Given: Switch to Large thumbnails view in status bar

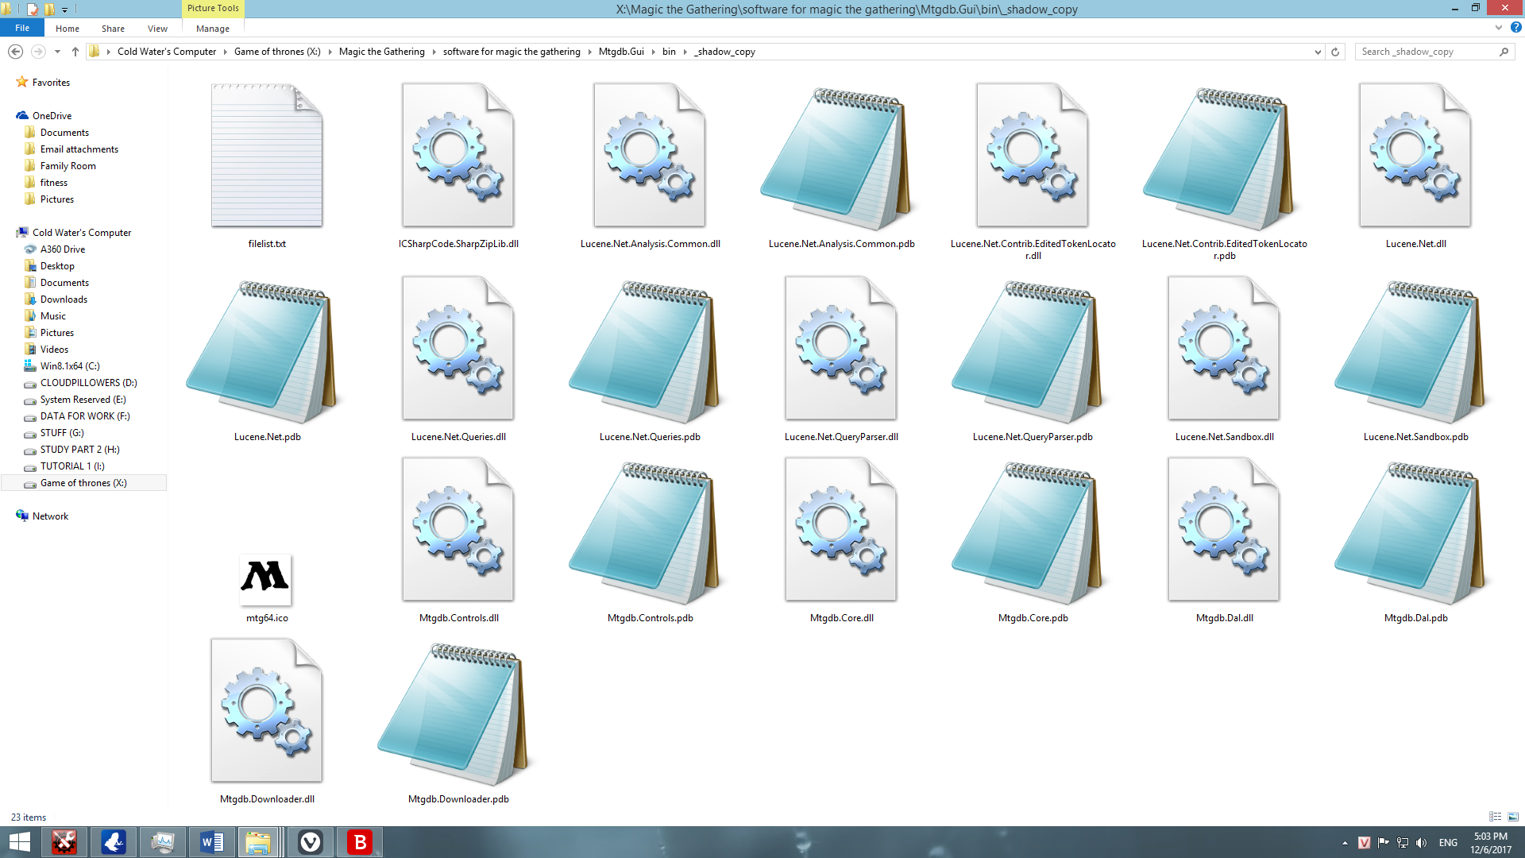Looking at the screenshot, I should pyautogui.click(x=1513, y=817).
